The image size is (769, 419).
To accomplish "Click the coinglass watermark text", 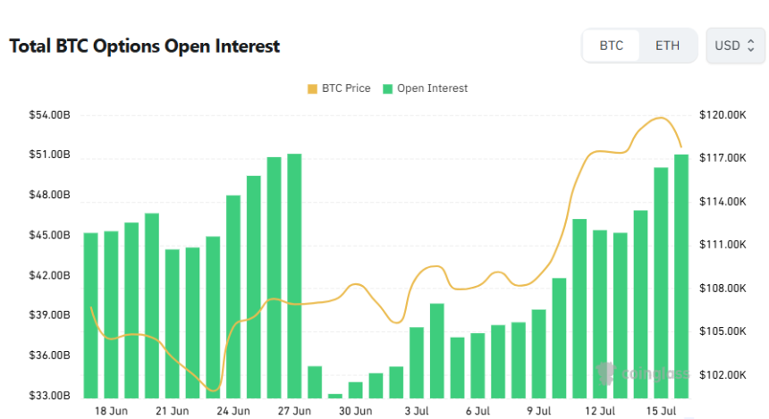I will (x=655, y=374).
